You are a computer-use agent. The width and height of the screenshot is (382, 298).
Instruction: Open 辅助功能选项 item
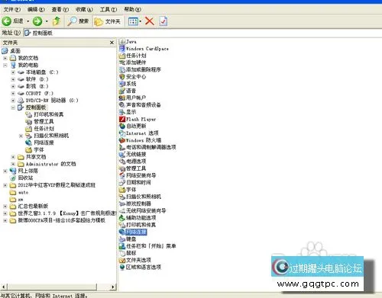(138, 218)
